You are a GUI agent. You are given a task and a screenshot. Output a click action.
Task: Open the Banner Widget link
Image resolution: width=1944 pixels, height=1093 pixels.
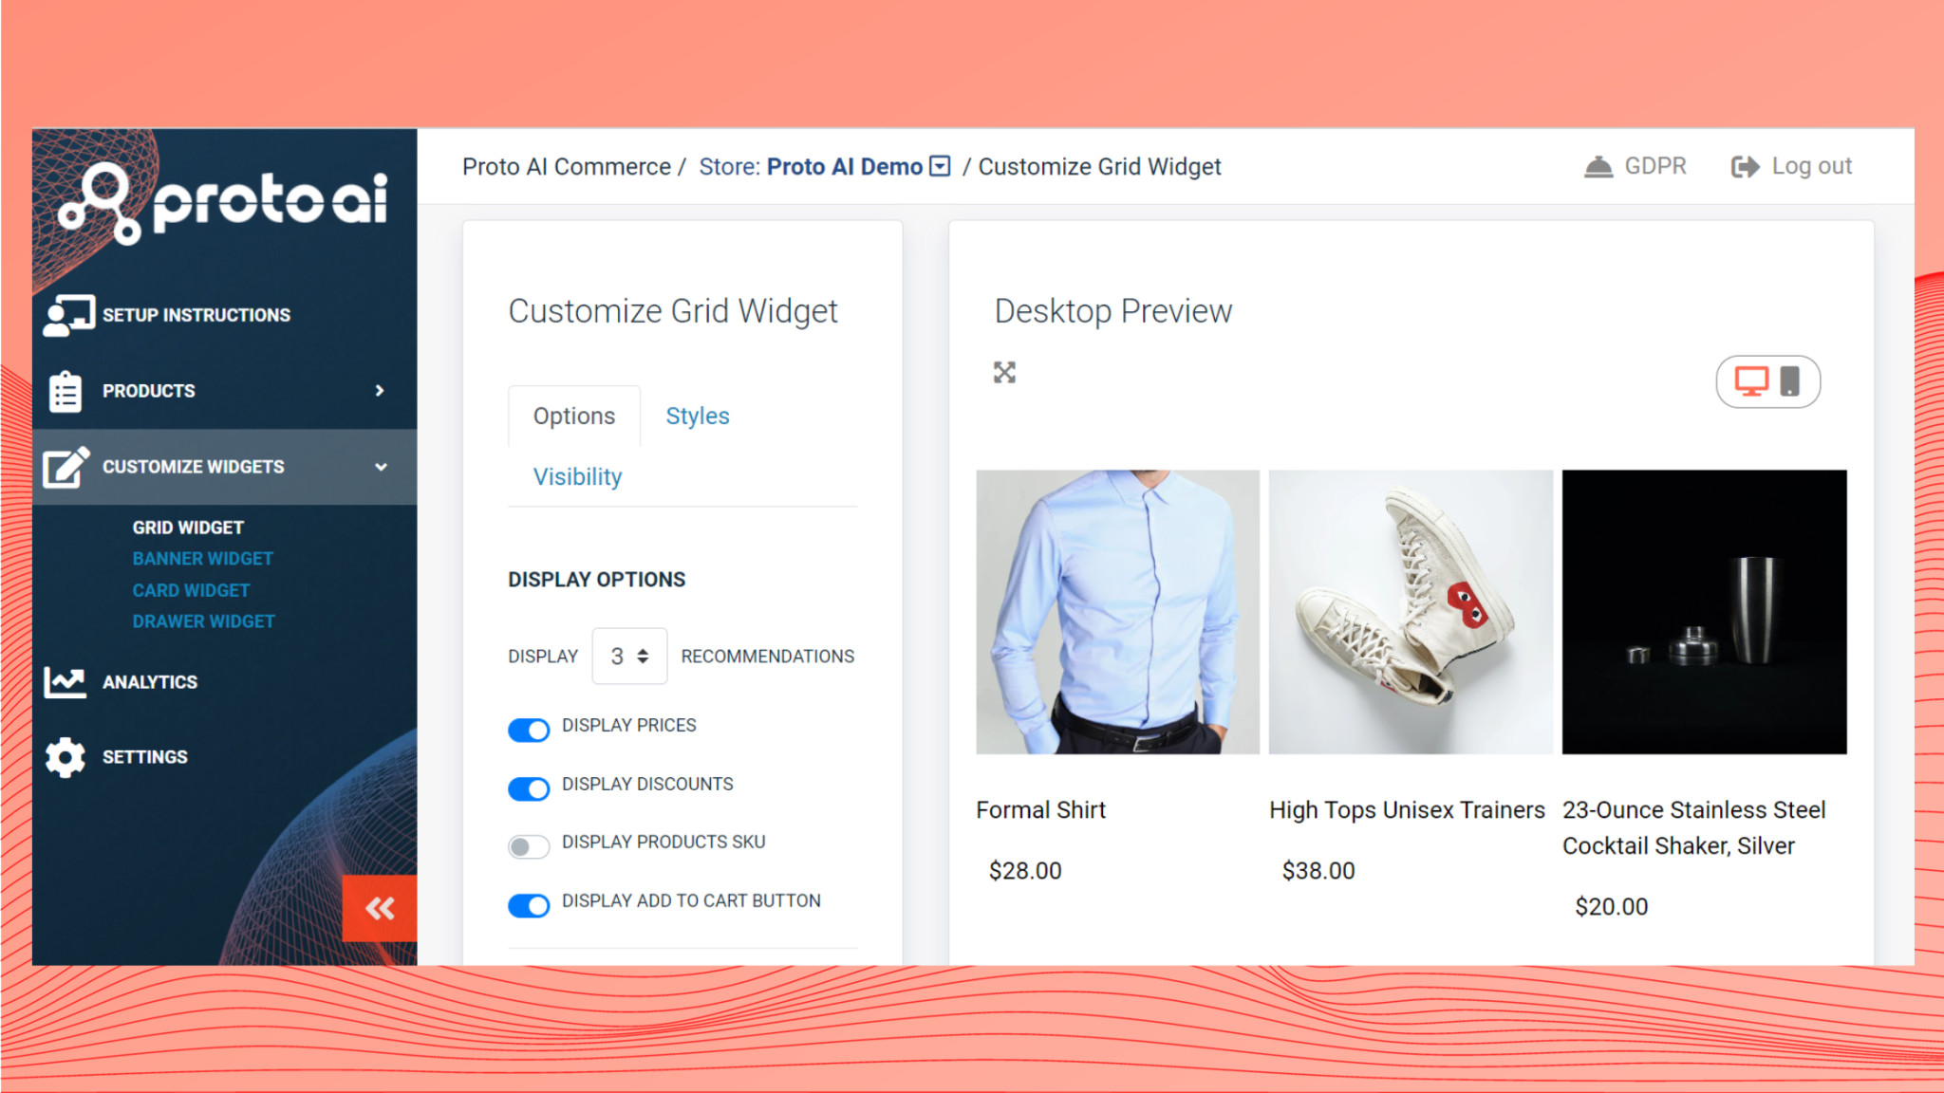tap(203, 559)
